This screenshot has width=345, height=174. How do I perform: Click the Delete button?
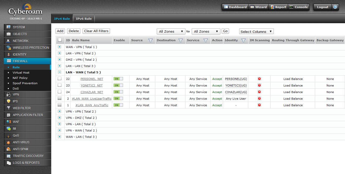click(74, 31)
